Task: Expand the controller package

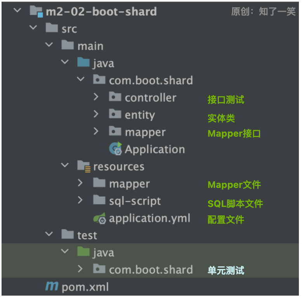Action: click(96, 97)
